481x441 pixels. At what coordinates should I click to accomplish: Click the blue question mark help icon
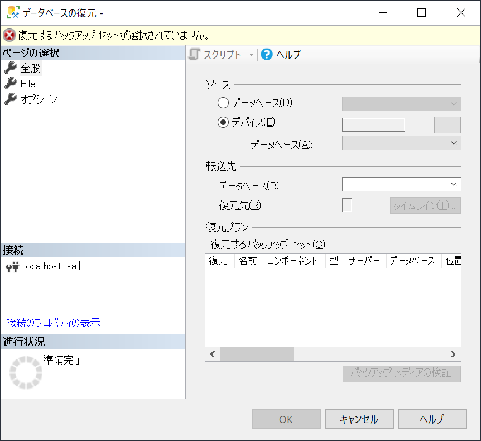tap(267, 54)
